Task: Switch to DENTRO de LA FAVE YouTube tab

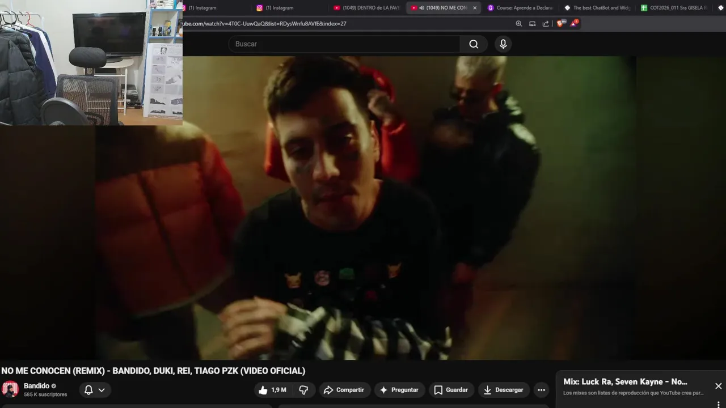Action: click(366, 8)
